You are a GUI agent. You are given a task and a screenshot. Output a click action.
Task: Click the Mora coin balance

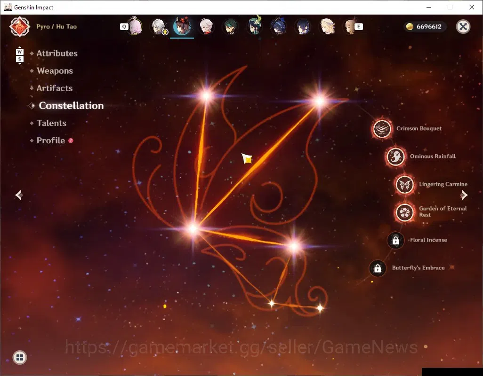(425, 26)
